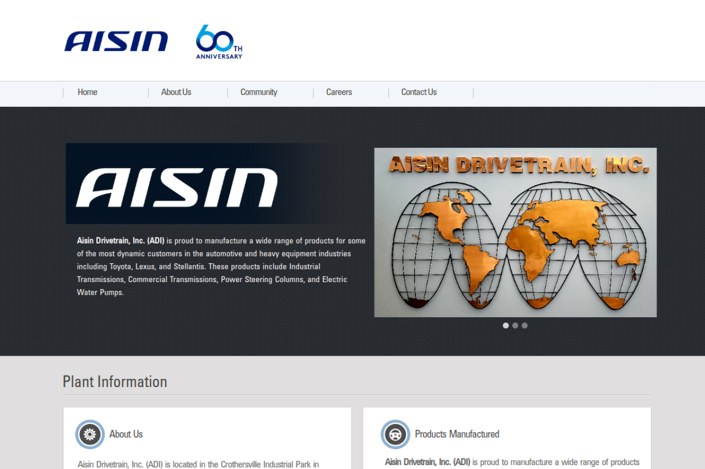Viewport: 705px width, 469px height.
Task: Click the steering wheel icon beside Products Manufactured
Action: coord(395,434)
